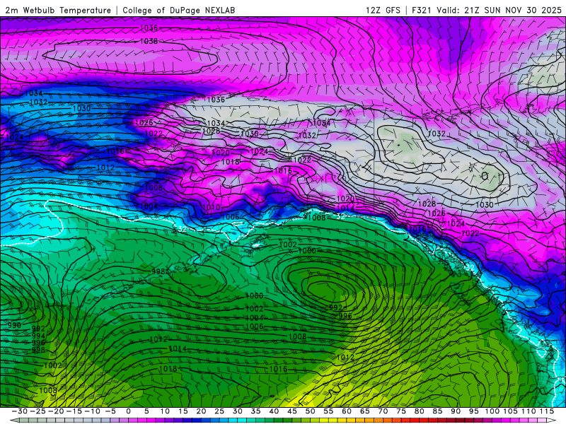Click the 994 isobar label

tap(39, 336)
